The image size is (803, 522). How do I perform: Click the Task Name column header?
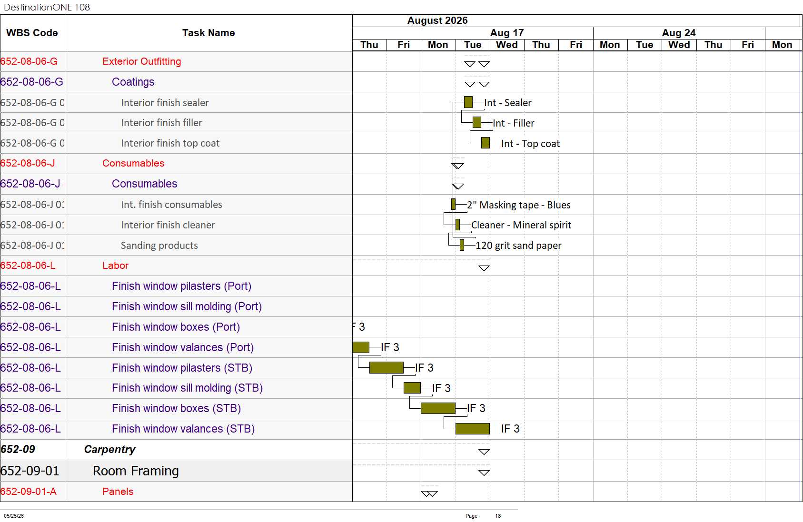tap(208, 33)
